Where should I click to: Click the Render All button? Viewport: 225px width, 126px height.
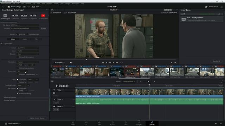point(217,61)
